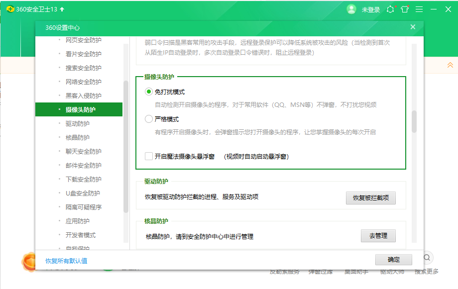
Task: Select 聊天安全防护 sidebar item
Action: [84, 151]
